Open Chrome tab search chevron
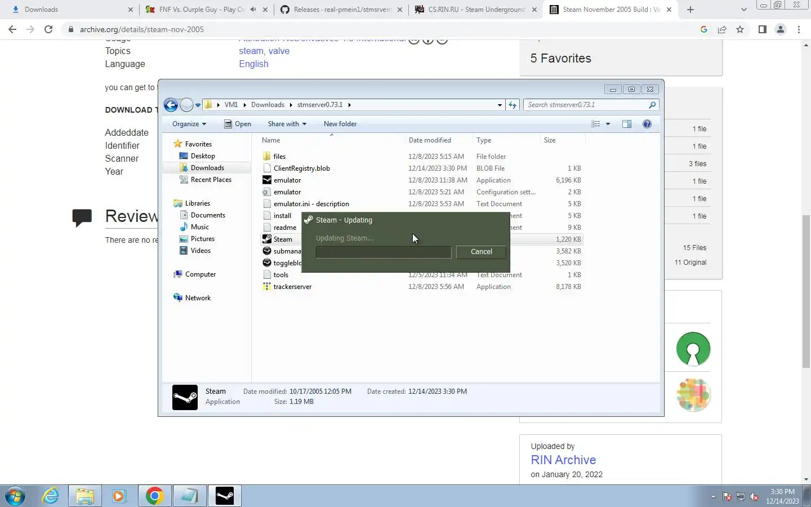 click(x=743, y=10)
